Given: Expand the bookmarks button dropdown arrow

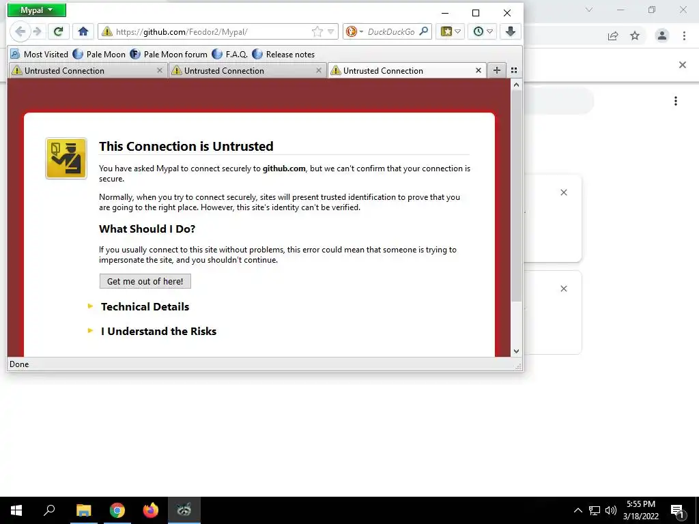Looking at the screenshot, I should coord(458,31).
